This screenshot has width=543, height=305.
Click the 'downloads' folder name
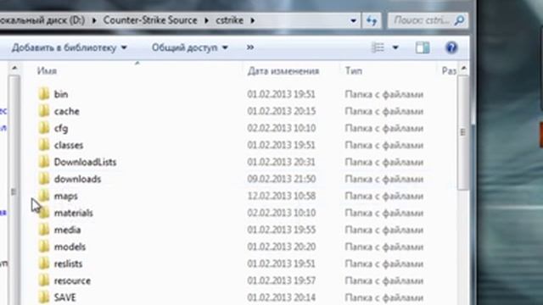(77, 179)
